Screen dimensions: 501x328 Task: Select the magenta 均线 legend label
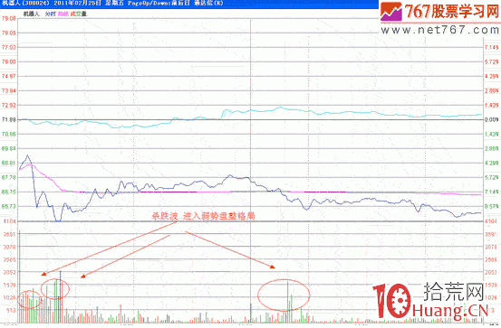coord(63,14)
